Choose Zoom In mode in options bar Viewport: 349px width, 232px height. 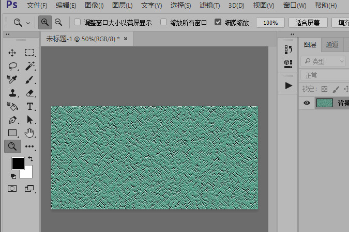pyautogui.click(x=45, y=22)
